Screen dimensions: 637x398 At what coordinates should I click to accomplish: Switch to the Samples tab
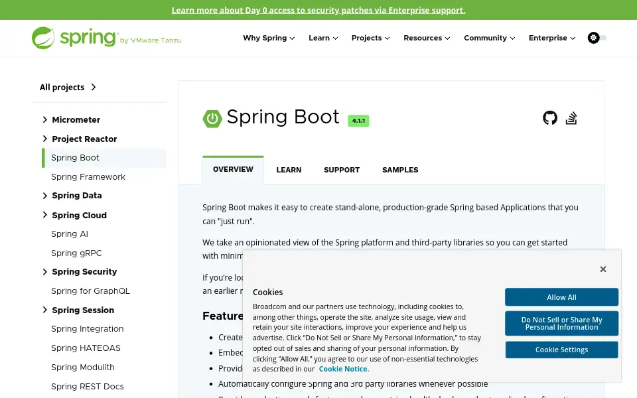[x=400, y=170]
